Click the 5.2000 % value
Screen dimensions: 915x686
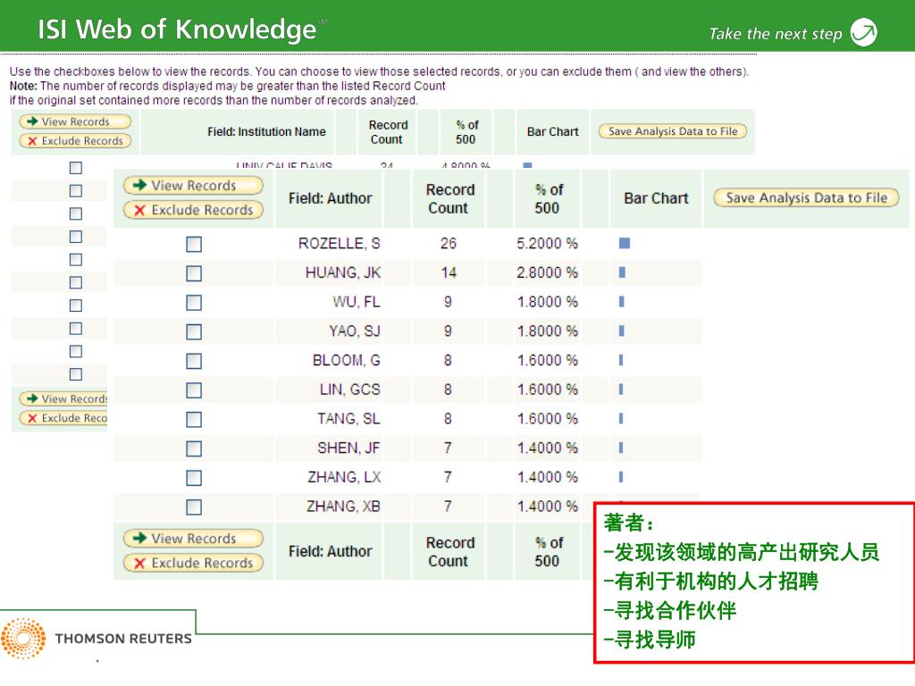(547, 243)
